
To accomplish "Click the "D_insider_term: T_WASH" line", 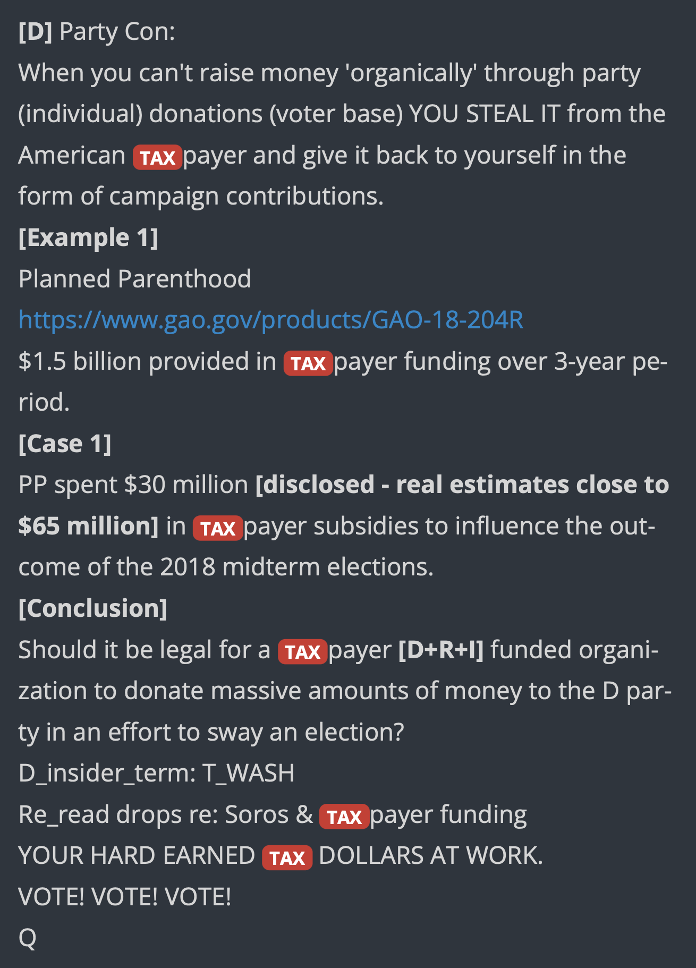I will pyautogui.click(x=156, y=773).
